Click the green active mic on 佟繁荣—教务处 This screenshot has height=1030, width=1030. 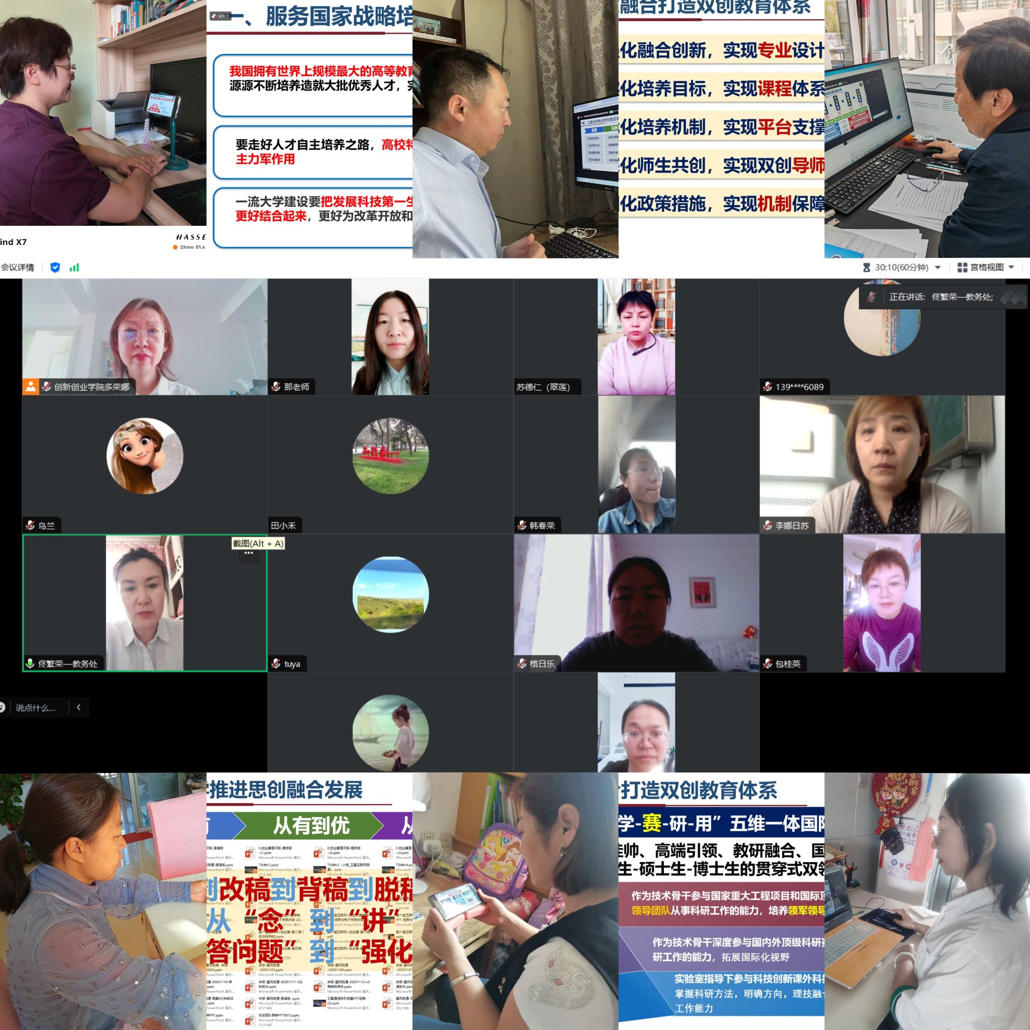pos(30,663)
